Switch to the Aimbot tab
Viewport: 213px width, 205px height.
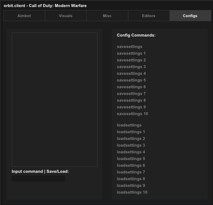click(24, 16)
